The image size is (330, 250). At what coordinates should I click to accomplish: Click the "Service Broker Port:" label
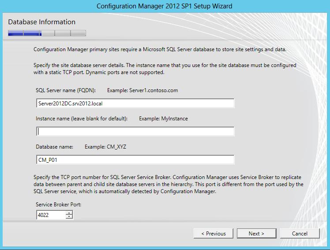[x=58, y=205]
